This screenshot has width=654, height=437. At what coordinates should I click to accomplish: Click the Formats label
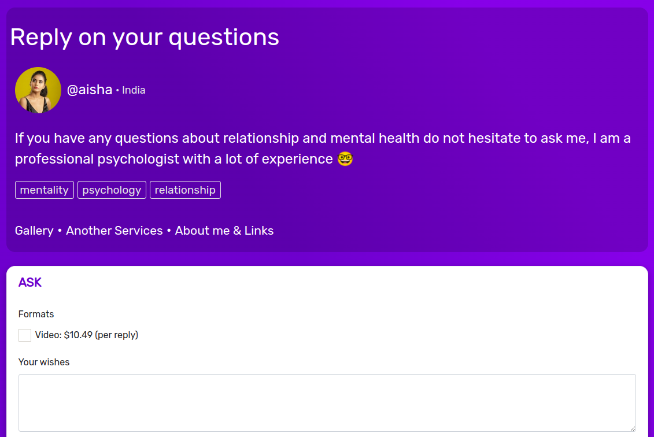coord(36,314)
